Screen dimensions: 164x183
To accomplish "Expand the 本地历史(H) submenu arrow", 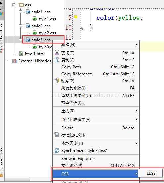I will pos(136,143).
